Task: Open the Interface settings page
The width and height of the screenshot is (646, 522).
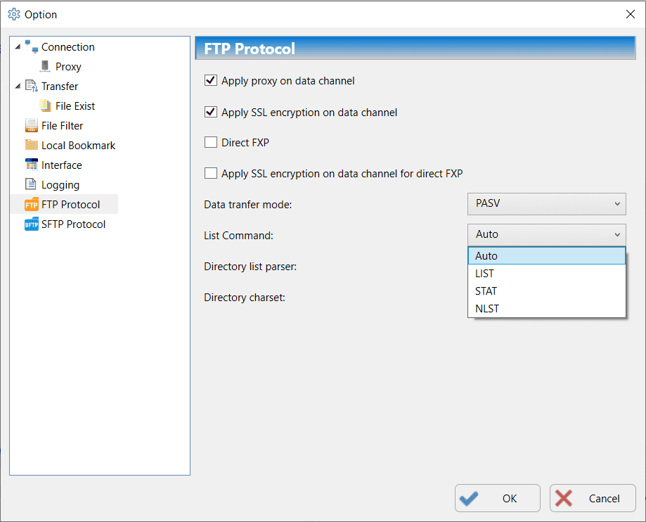Action: pyautogui.click(x=61, y=165)
